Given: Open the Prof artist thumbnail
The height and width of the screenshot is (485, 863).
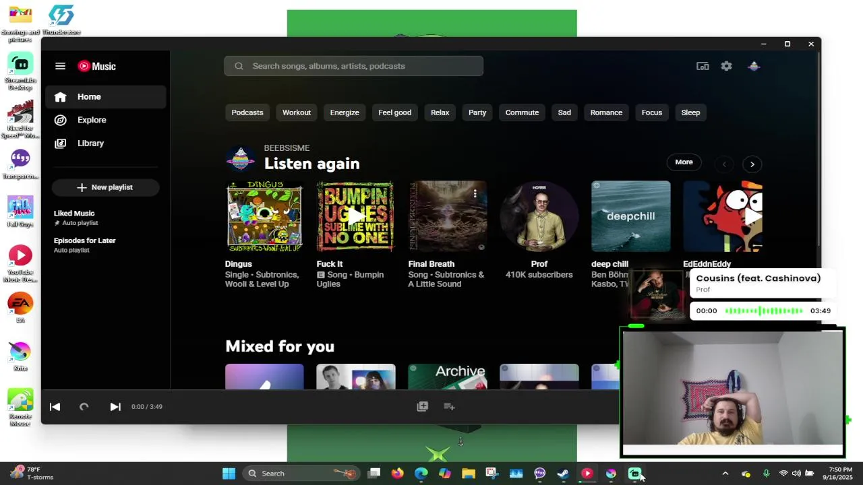Looking at the screenshot, I should click(539, 216).
